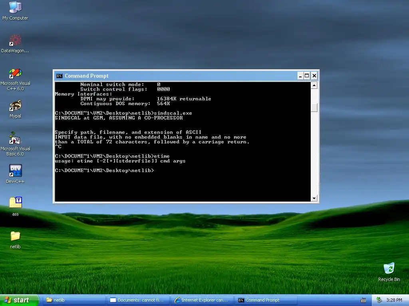Viewport: 409px width, 306px height.
Task: Click the 'usage: etime' output line
Action: pyautogui.click(x=120, y=161)
